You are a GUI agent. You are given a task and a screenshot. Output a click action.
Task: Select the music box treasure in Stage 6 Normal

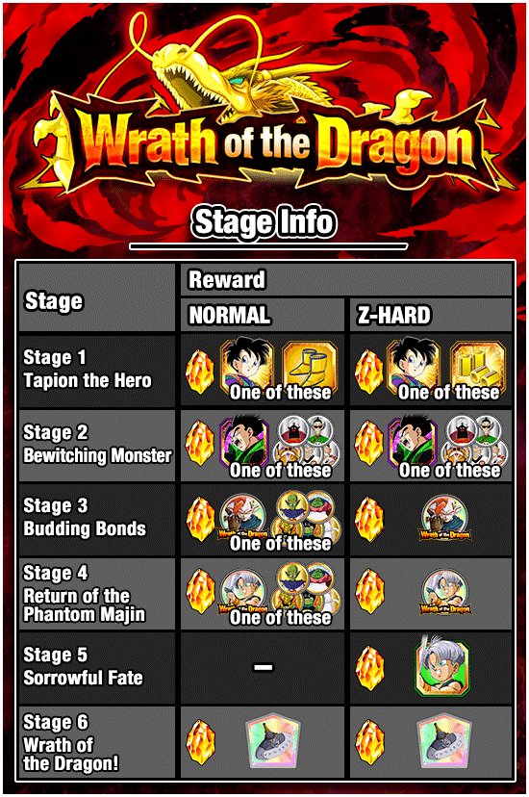(274, 741)
